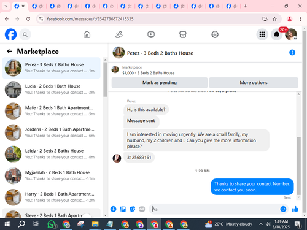Open the Groups icon in top bar
307x230 pixels.
[215, 34]
